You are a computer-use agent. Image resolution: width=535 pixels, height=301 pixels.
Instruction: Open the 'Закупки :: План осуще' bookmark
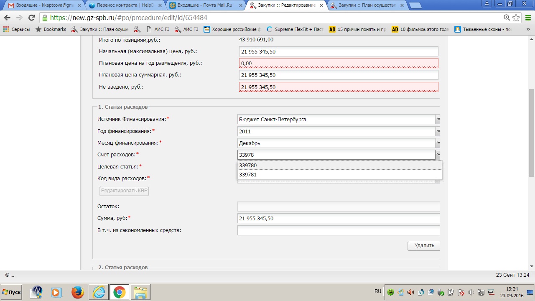(99, 29)
